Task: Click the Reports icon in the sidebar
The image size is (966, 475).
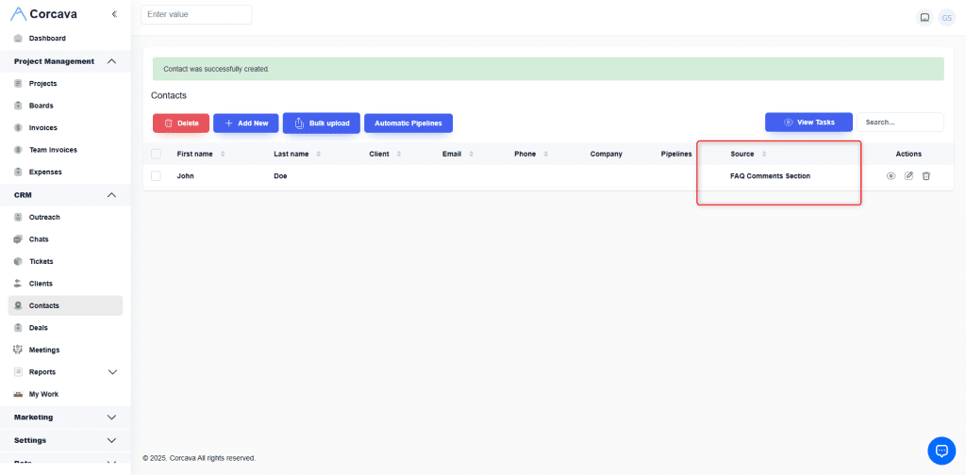Action: tap(18, 372)
